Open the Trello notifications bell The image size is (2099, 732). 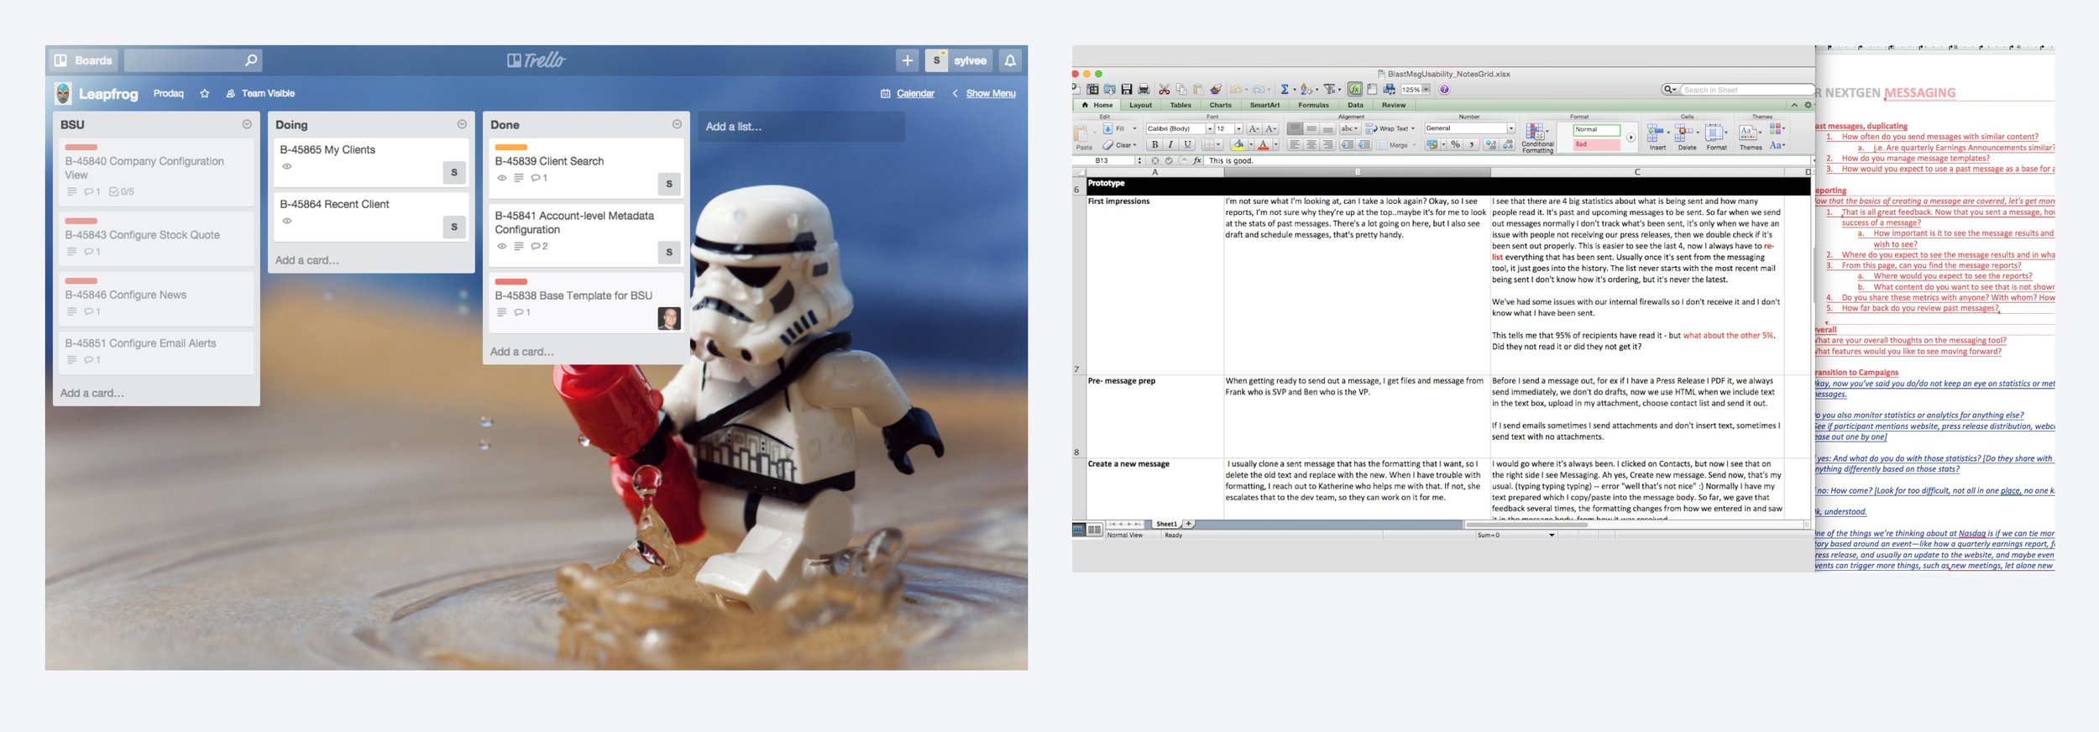[1010, 60]
